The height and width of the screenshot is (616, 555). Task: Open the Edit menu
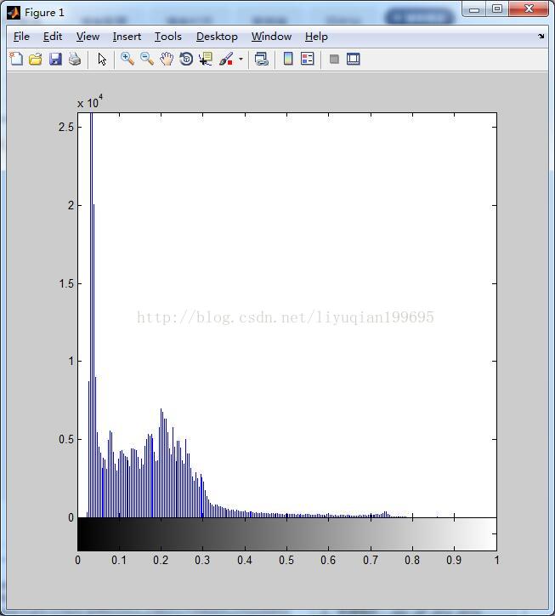pos(53,37)
